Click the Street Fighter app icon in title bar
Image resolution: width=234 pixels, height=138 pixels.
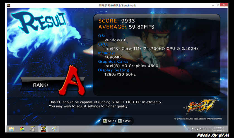point(8,5)
